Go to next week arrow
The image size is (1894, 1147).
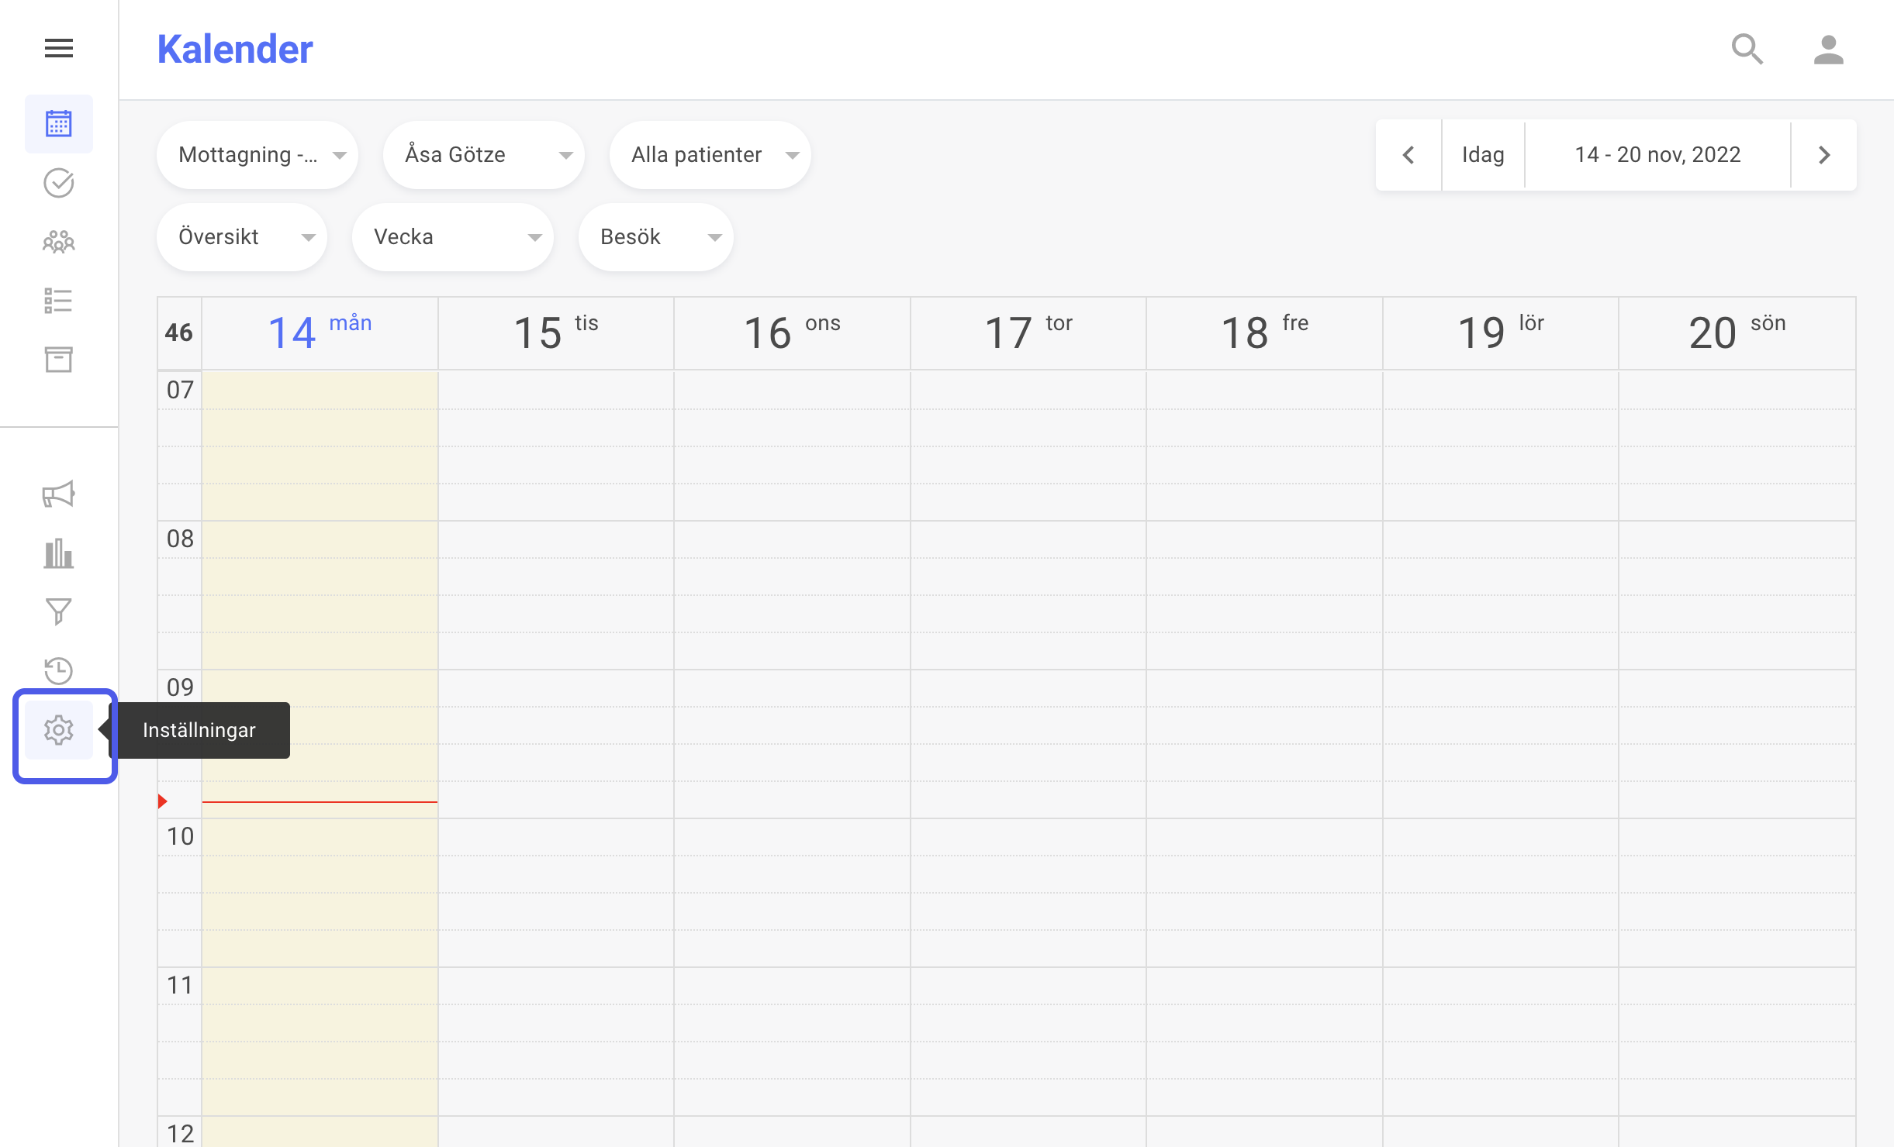(1824, 155)
